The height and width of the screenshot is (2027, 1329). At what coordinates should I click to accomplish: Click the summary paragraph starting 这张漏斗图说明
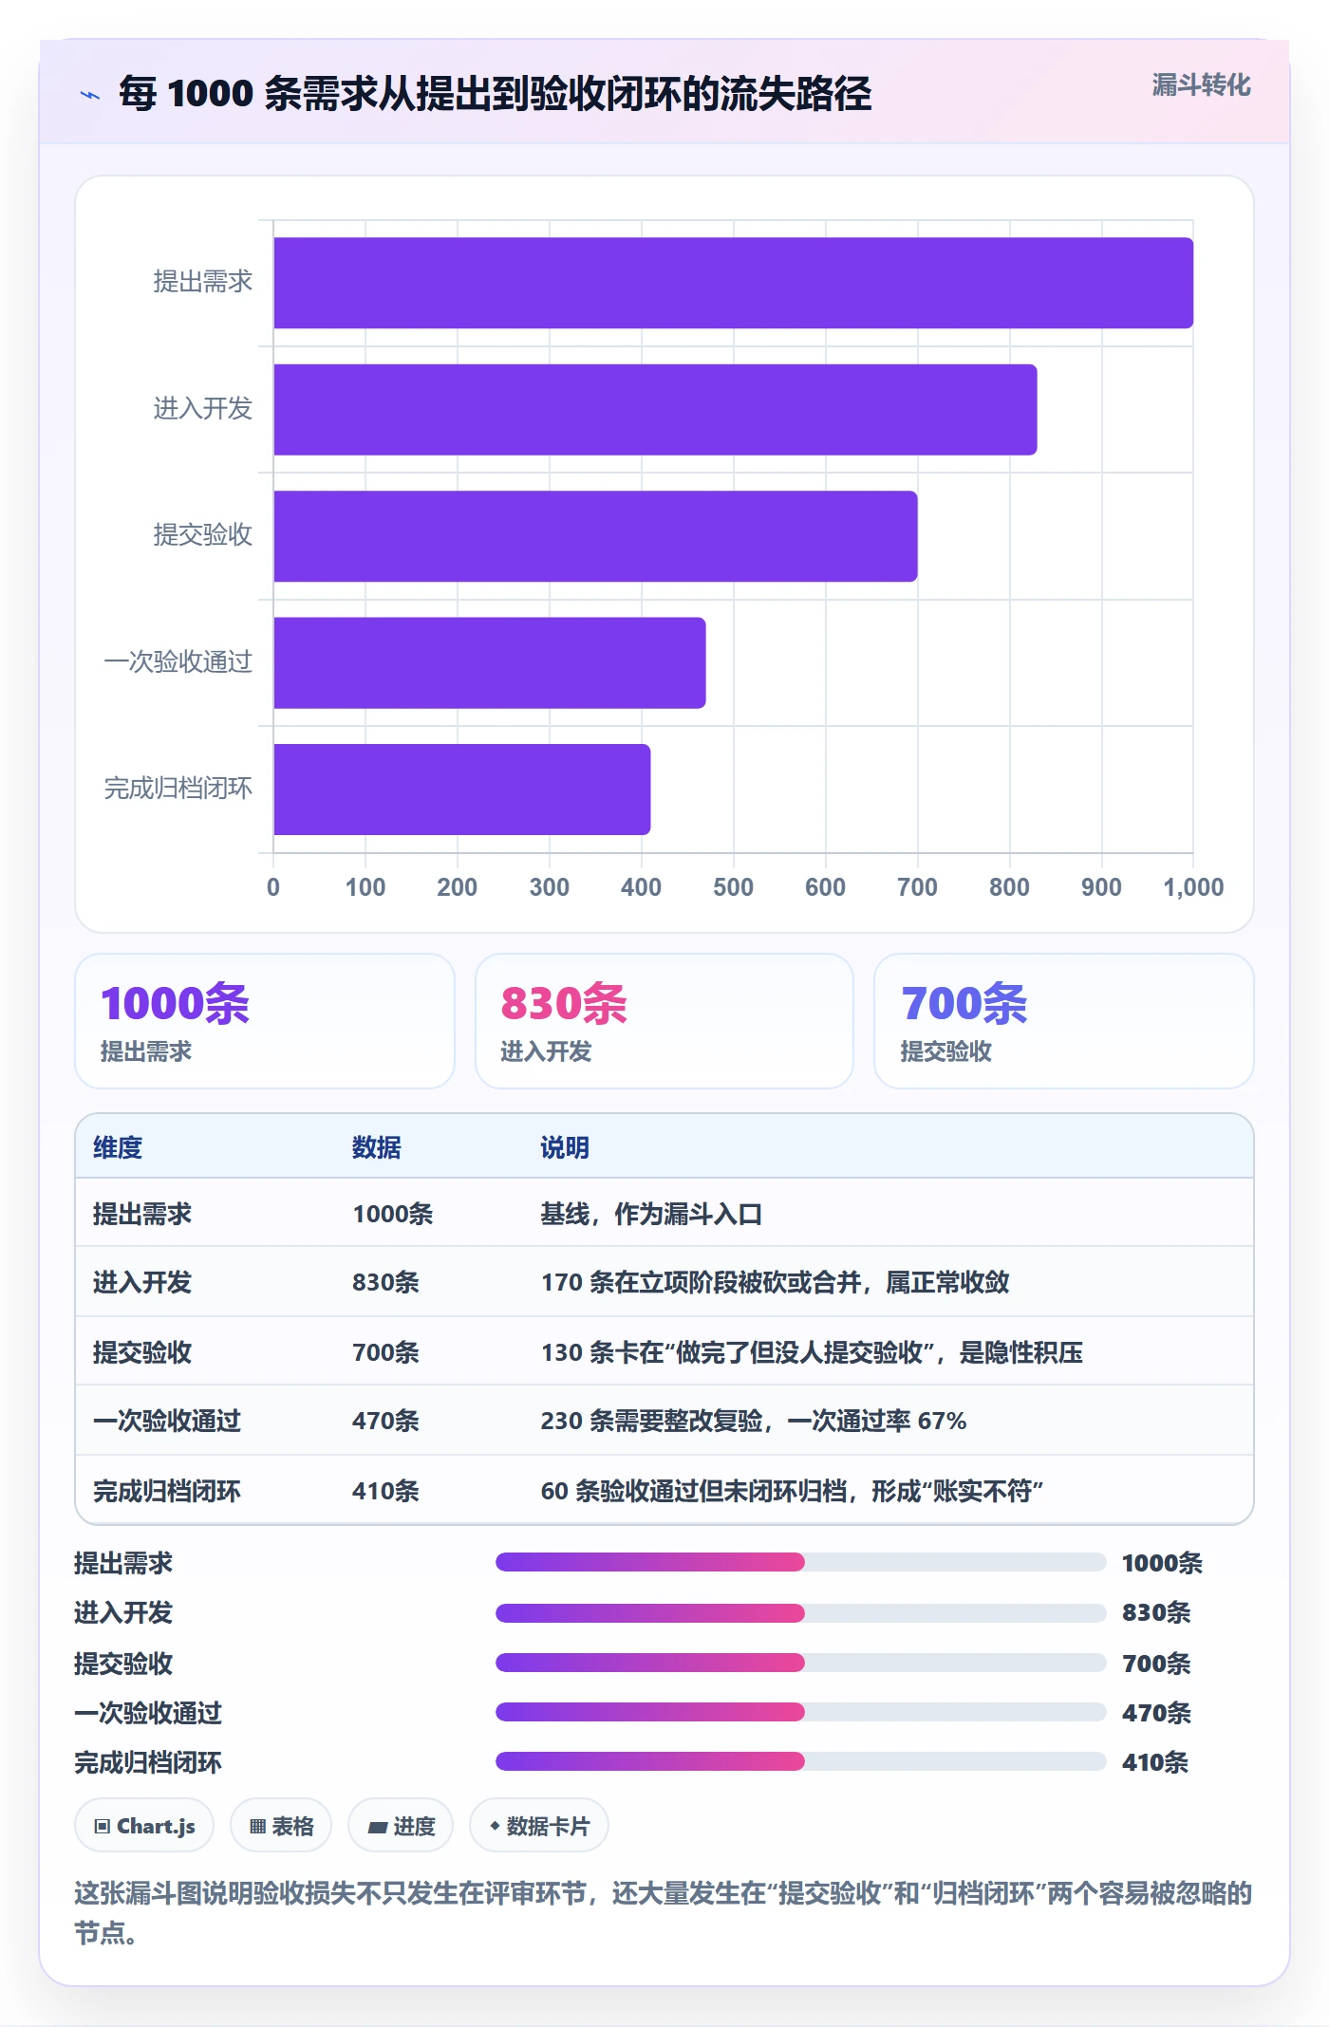664,1913
